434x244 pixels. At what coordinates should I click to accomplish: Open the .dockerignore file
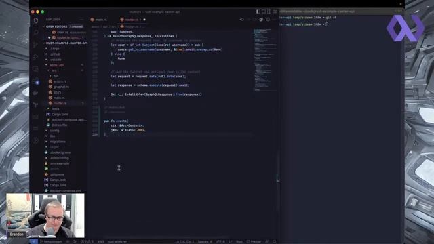(x=60, y=152)
